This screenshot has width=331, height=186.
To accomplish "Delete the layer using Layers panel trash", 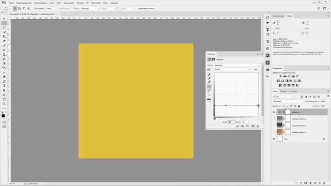I will tap(324, 183).
